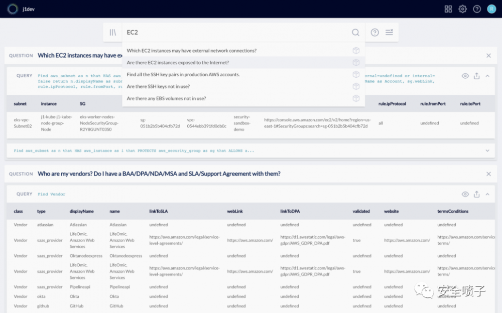Collapse the Find Vendor query results
This screenshot has height=313, width=502.
coord(487,194)
